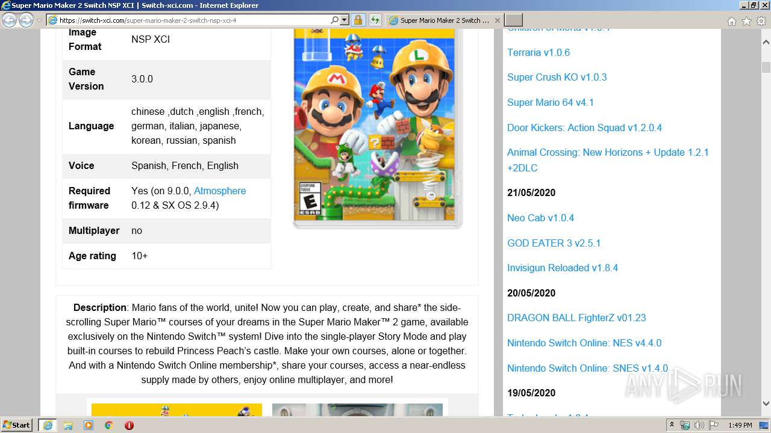Go to the Home page icon

pos(731,21)
